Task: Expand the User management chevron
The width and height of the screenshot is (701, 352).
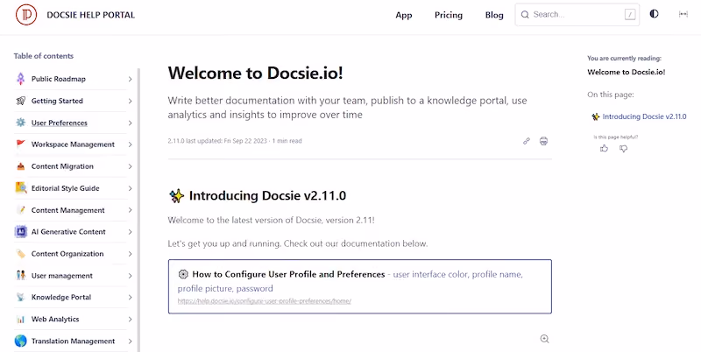Action: pos(130,276)
